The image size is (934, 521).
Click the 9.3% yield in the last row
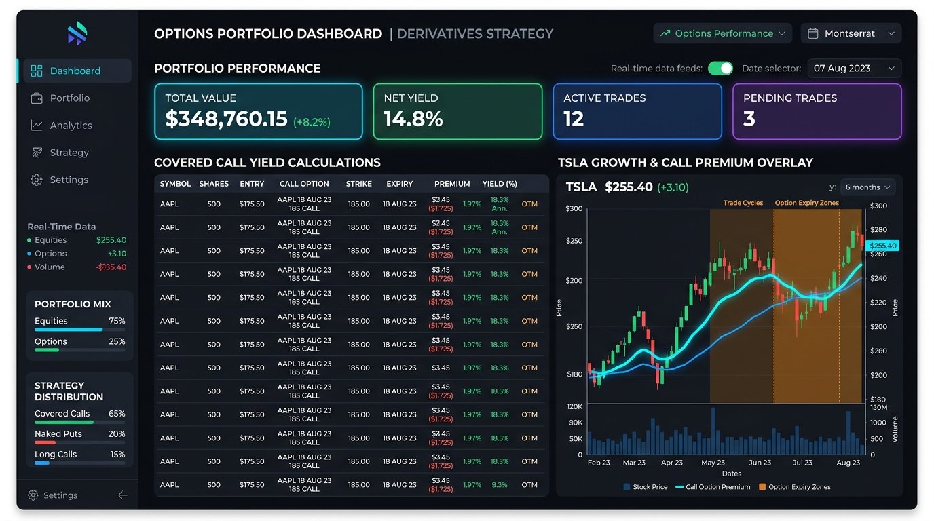(x=500, y=485)
